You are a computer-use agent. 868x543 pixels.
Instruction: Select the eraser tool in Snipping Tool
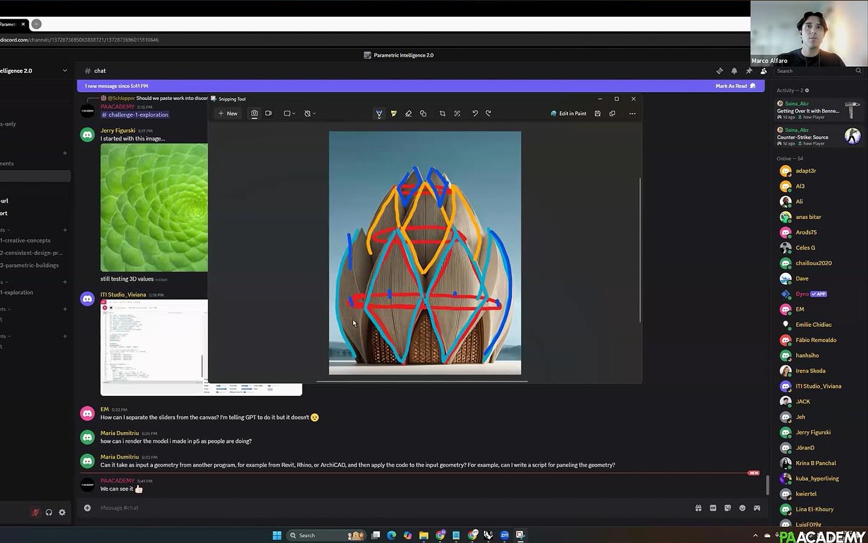[408, 113]
